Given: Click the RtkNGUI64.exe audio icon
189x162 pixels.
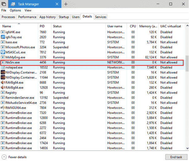Looking at the screenshot, I should [3, 108].
